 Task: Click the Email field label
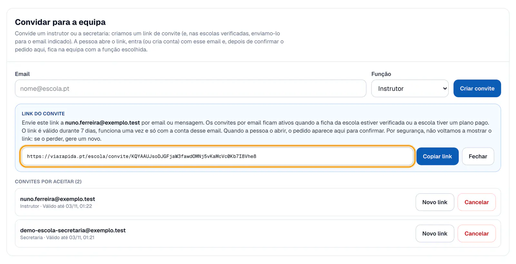(22, 74)
